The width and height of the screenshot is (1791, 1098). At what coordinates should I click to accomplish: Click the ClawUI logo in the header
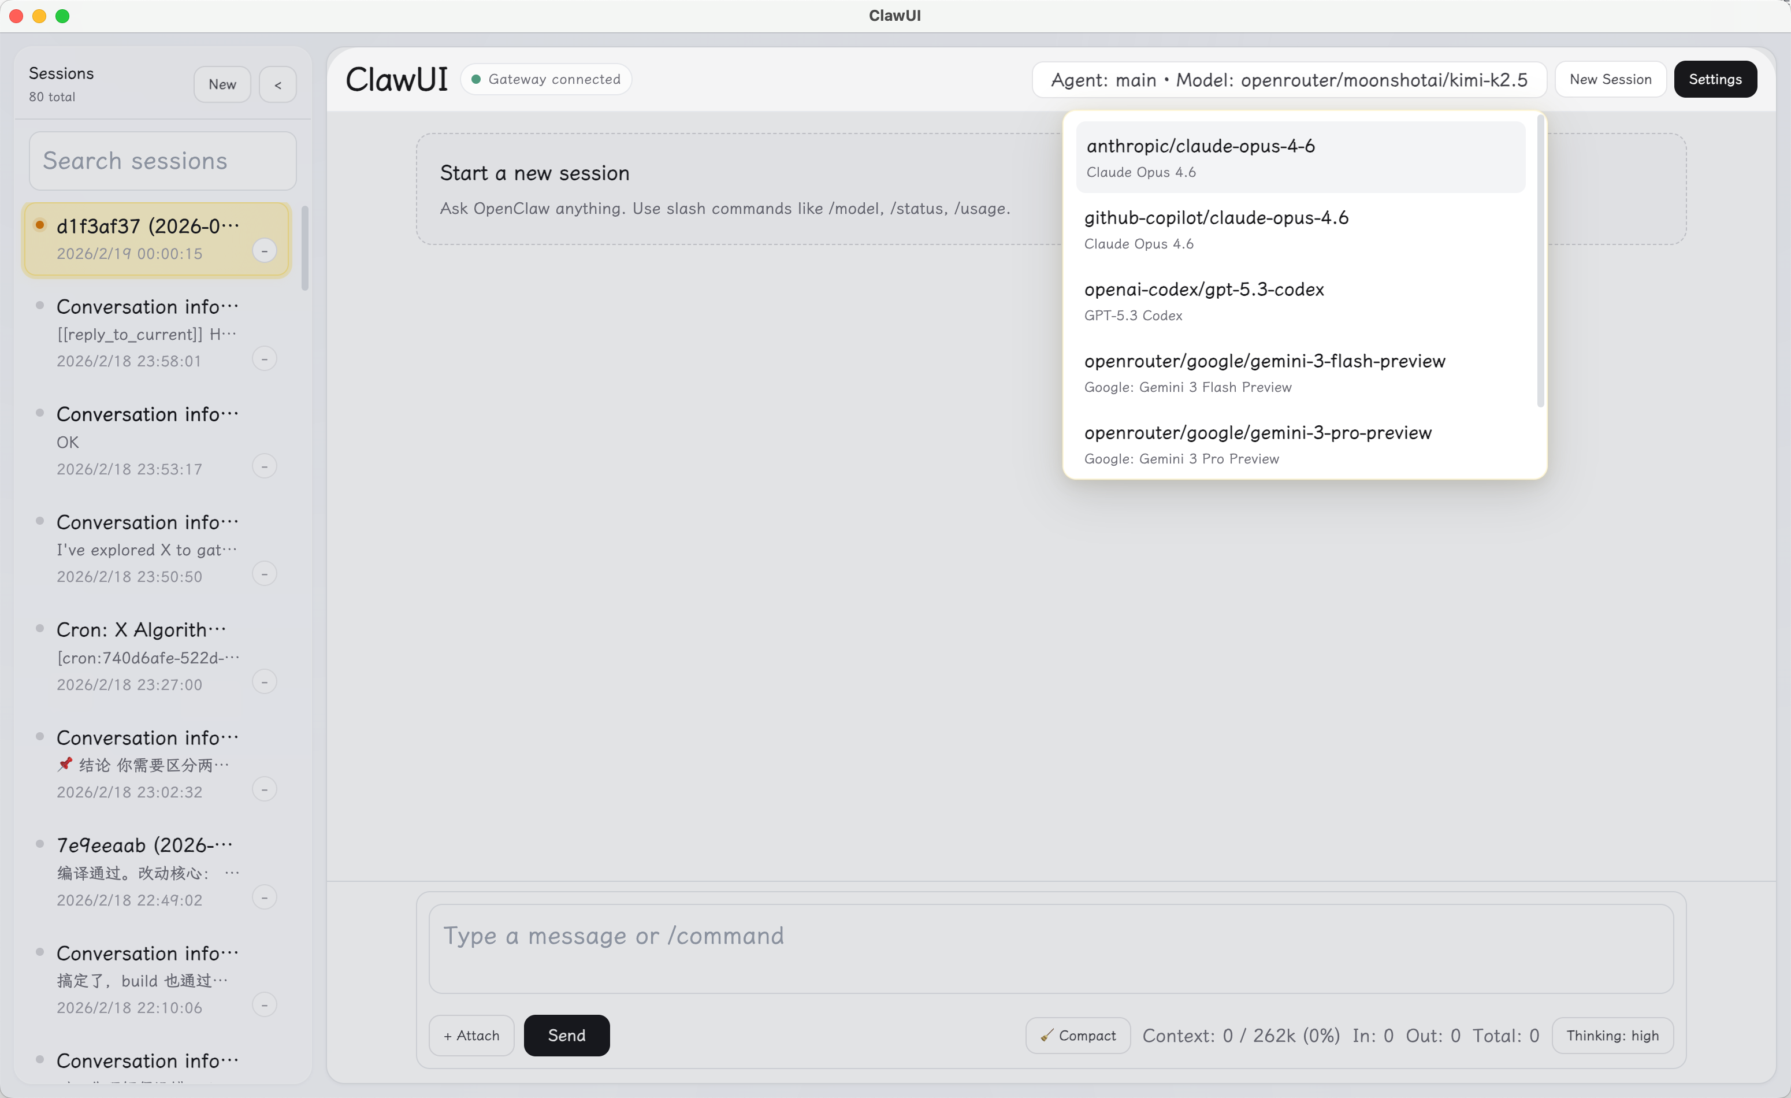pos(396,79)
